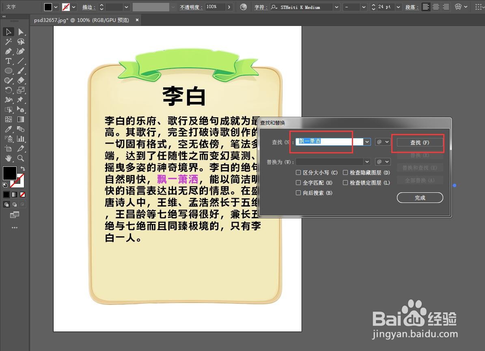
Task: Click 完成 to close the dialog
Action: point(420,198)
